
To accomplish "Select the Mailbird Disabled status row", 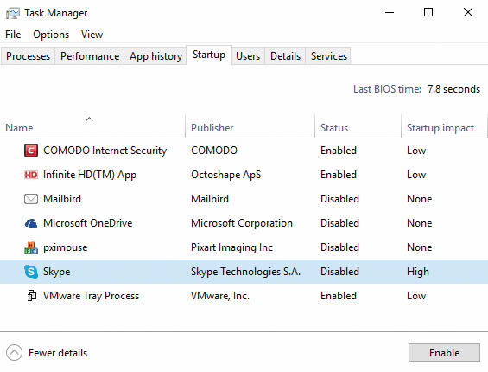I will (x=244, y=199).
